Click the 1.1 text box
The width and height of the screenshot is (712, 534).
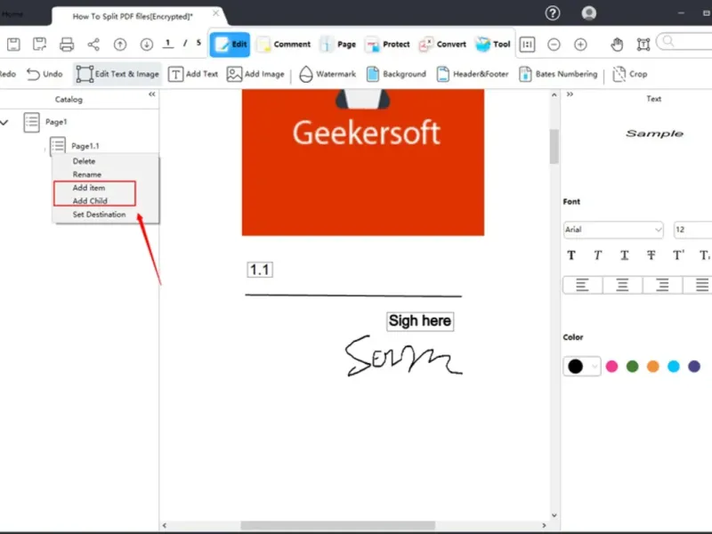coord(260,270)
